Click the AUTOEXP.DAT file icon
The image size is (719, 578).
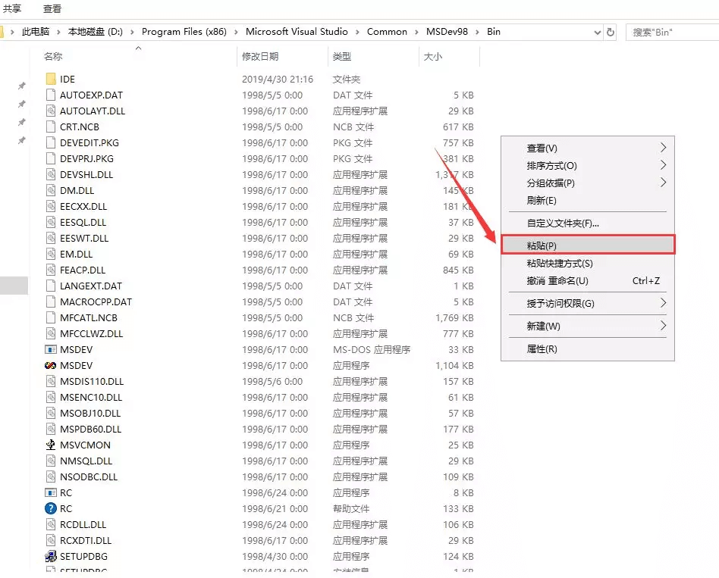click(51, 95)
